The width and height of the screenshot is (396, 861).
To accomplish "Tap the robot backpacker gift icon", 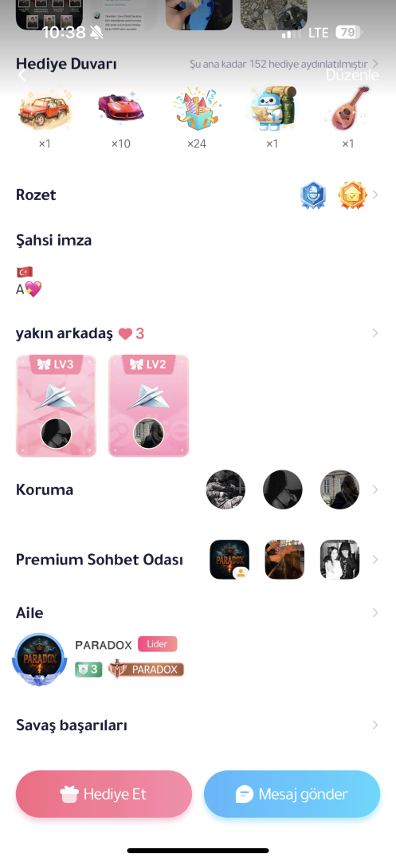I will coord(272,108).
